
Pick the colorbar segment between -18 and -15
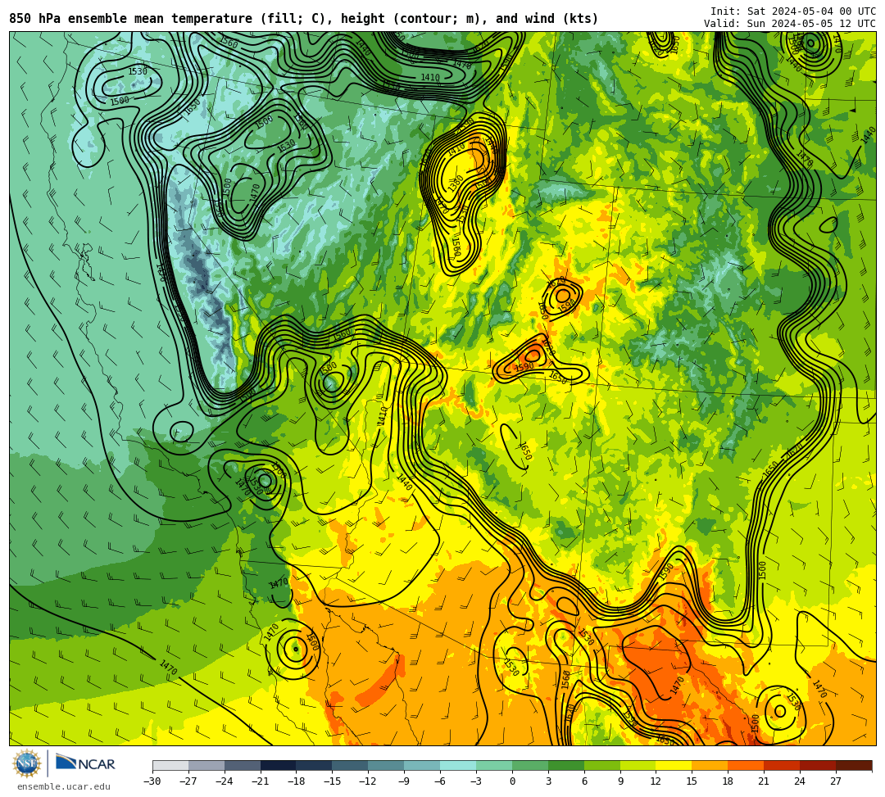click(x=315, y=765)
